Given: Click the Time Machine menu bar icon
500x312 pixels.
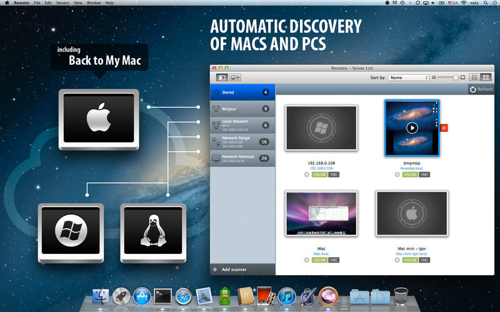Looking at the screenshot, I should 402,3.
